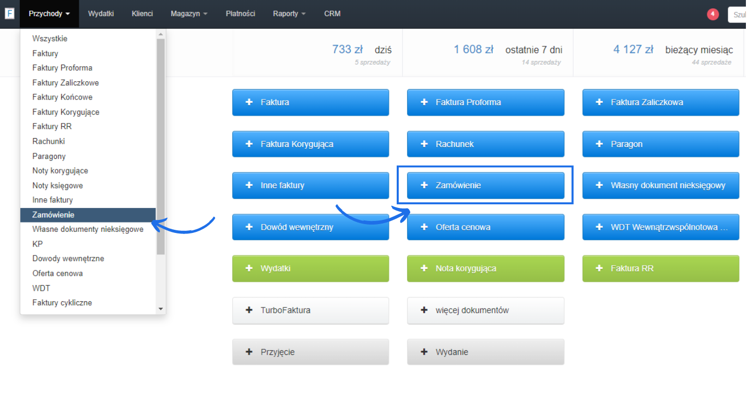Click the Przyjęcie grey button

tap(311, 352)
